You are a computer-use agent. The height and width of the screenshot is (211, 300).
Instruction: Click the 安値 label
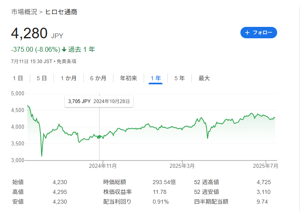(x=18, y=202)
